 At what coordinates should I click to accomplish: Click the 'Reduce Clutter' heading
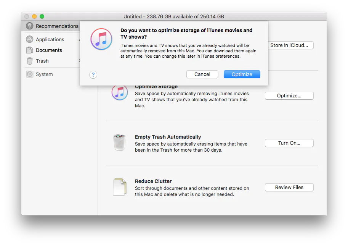[153, 181]
